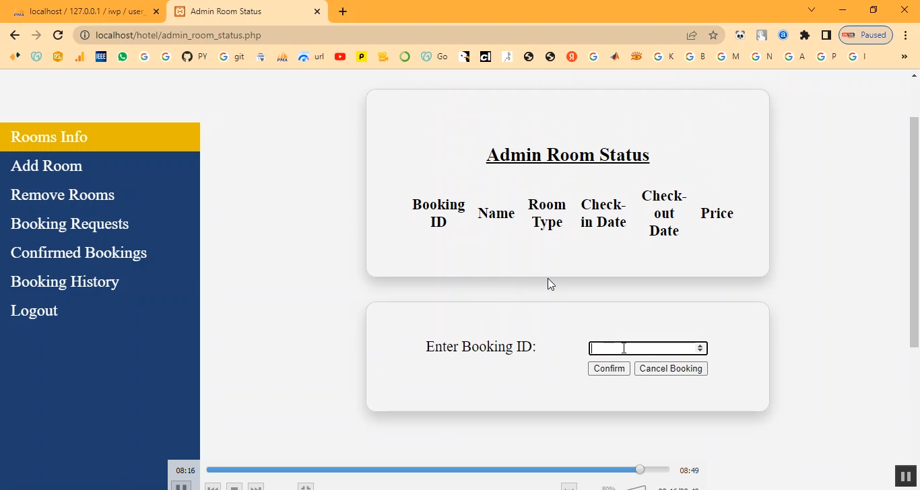Focus the Enter Booking ID input field
Image resolution: width=920 pixels, height=490 pixels.
(642, 348)
